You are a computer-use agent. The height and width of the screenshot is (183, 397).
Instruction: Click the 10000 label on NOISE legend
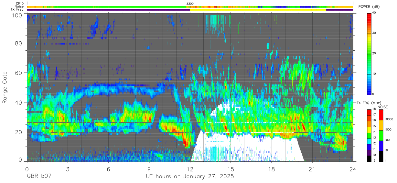tap(389, 119)
